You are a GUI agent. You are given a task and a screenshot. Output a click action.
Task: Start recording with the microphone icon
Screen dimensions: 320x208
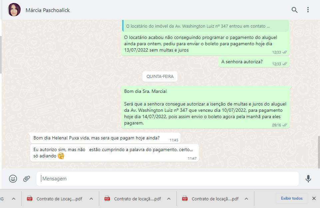(308, 179)
